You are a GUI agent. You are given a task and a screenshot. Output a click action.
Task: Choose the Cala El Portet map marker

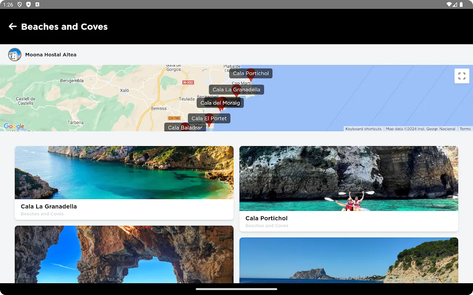coord(209,118)
